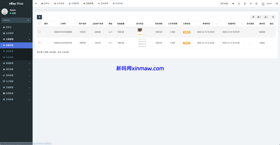
Task: Click the language switch icon
Action: [250, 4]
